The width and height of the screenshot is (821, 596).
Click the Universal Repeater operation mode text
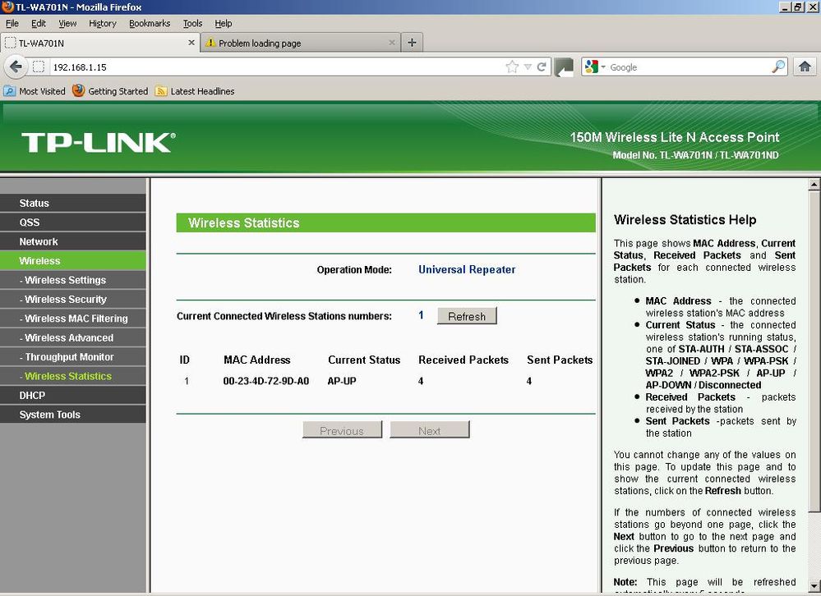click(467, 270)
